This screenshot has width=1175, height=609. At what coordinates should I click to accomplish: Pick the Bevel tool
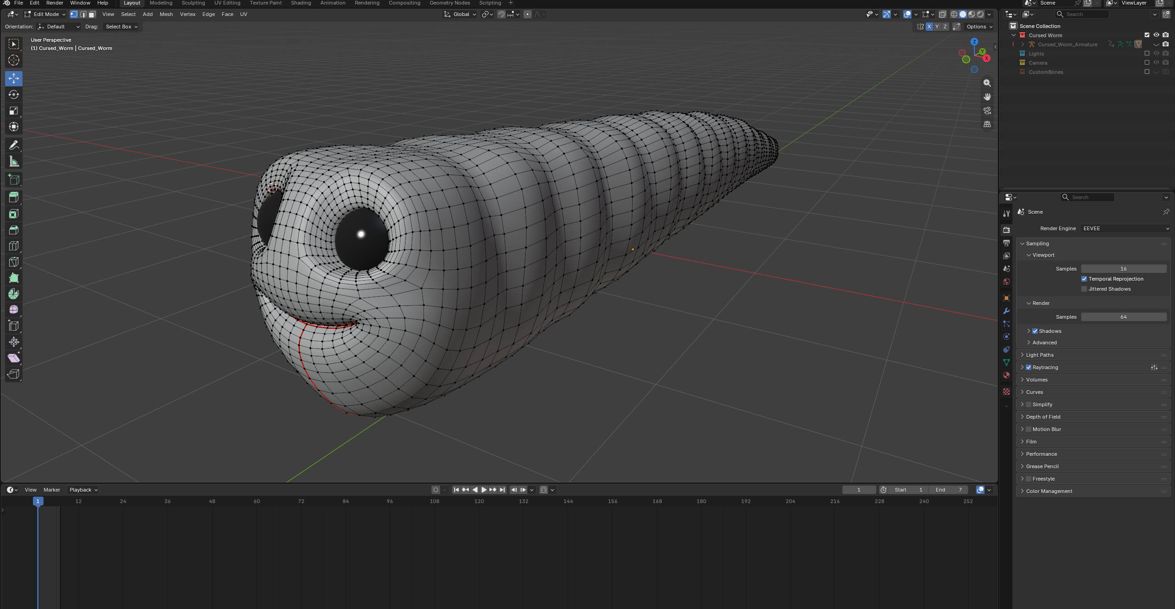(14, 230)
